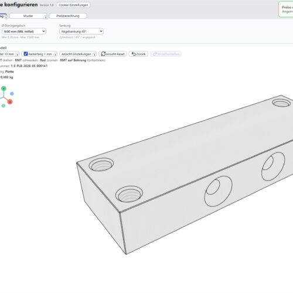The width and height of the screenshot is (293, 293).
Task: Click the light green lower gizmo dot
Action: pos(4,105)
